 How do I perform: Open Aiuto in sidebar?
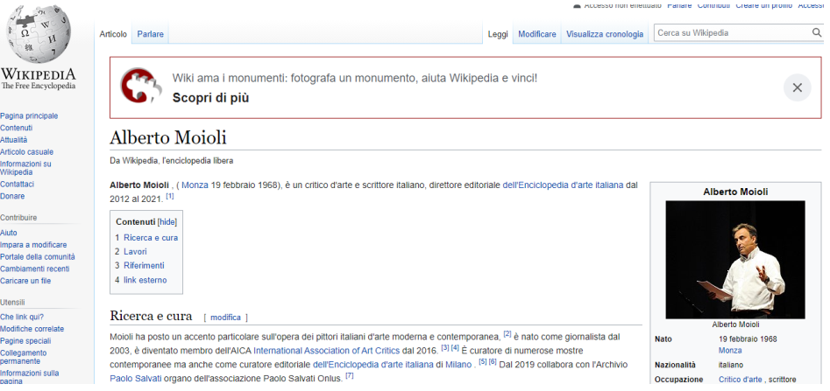9,233
